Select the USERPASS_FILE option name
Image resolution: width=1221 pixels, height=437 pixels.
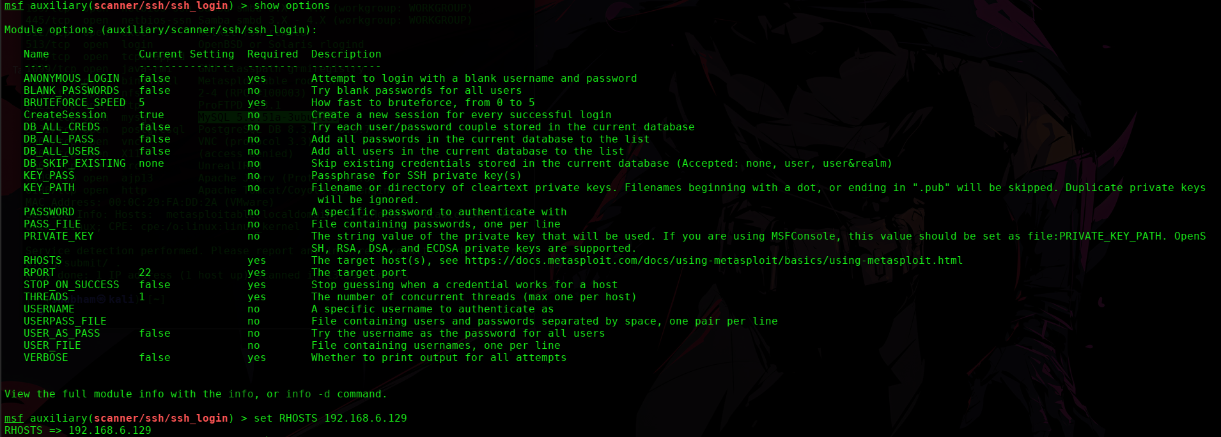click(65, 321)
